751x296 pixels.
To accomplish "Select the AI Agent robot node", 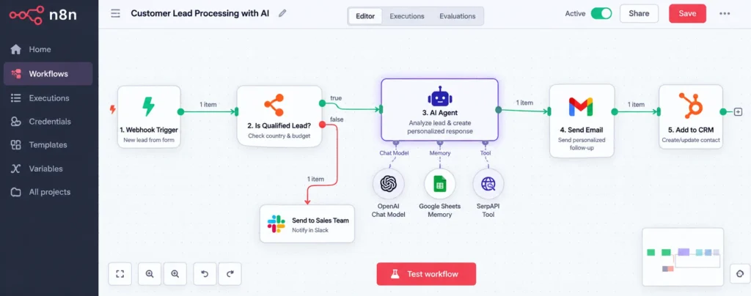I will pyautogui.click(x=440, y=110).
